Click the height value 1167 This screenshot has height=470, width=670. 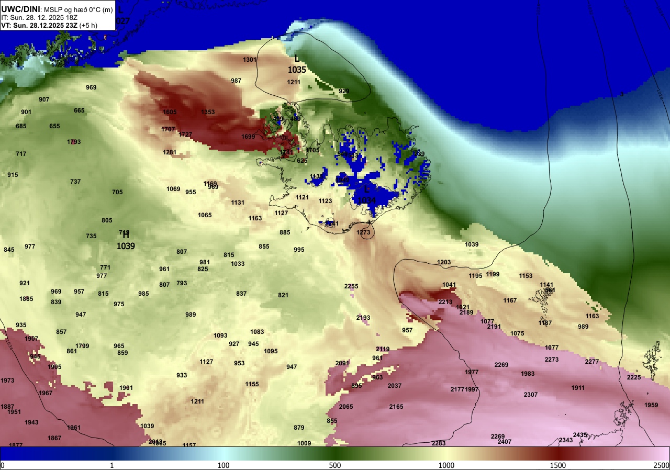coord(510,300)
